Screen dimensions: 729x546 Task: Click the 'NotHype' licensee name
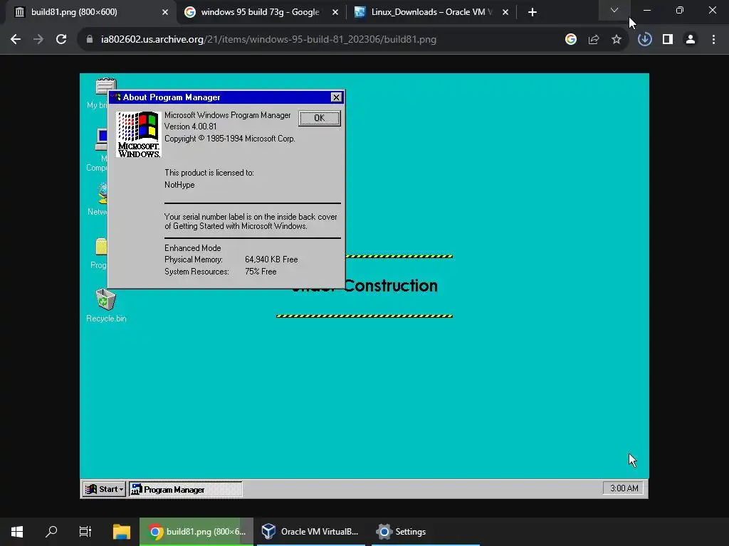[179, 185]
